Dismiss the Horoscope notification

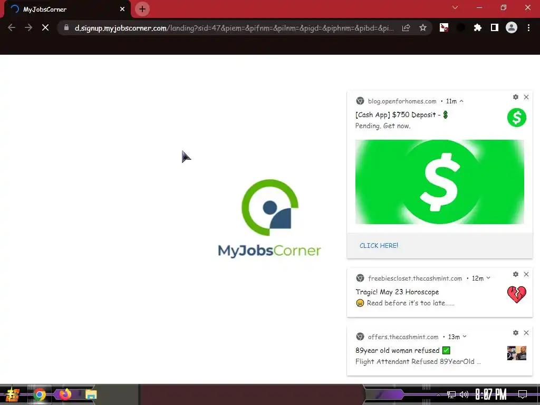(526, 274)
